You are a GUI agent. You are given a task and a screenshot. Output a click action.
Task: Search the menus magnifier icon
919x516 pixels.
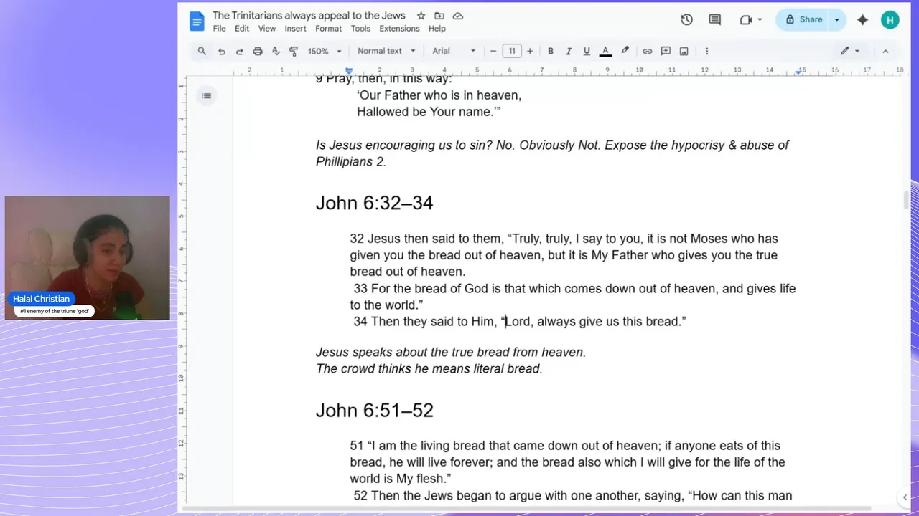pyautogui.click(x=202, y=51)
